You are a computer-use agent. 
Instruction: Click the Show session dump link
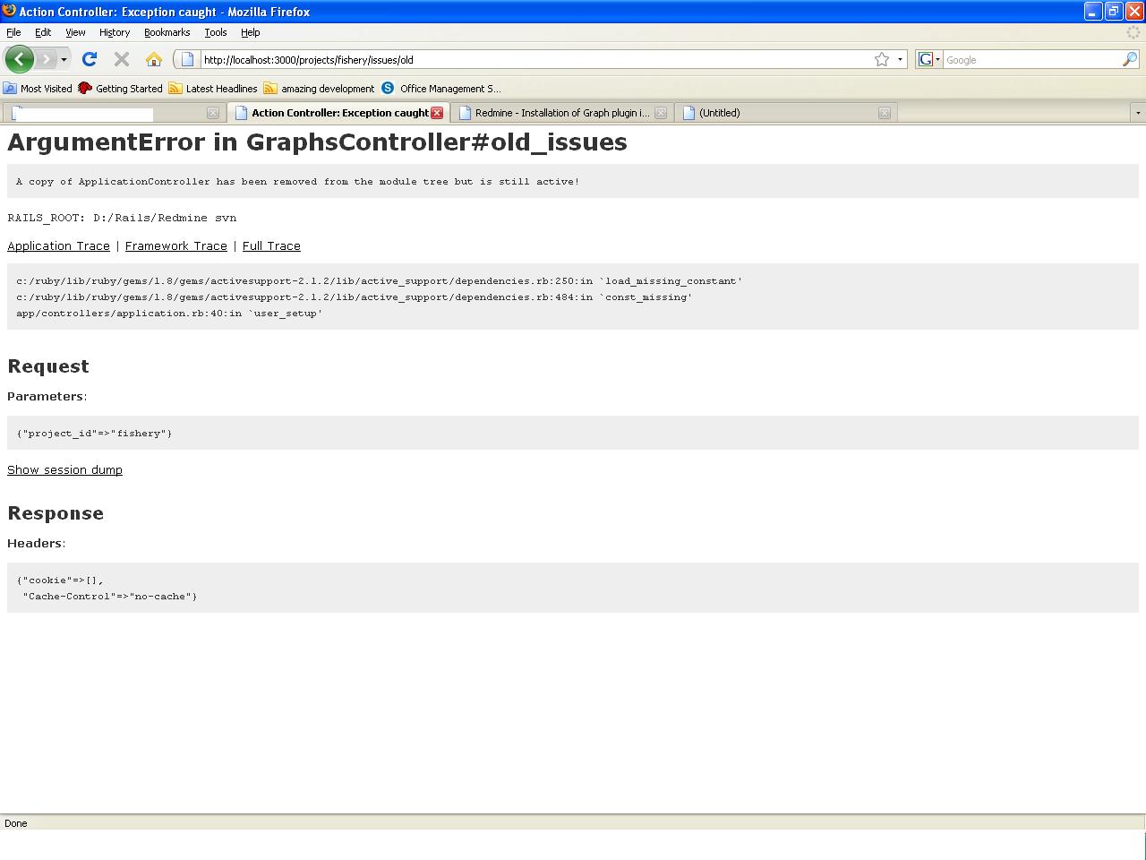tap(64, 469)
